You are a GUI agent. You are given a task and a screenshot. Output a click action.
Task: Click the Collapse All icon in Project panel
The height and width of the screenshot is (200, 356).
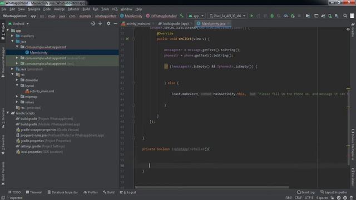click(x=100, y=23)
